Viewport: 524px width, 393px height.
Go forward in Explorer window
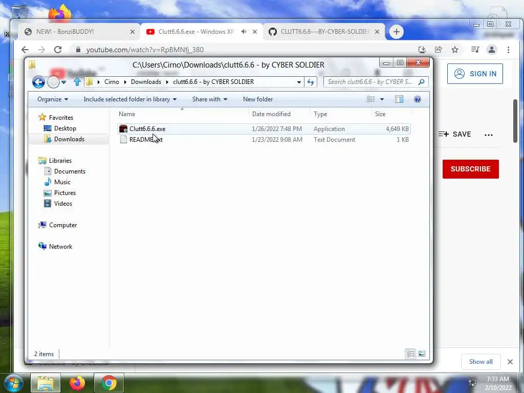pyautogui.click(x=53, y=82)
